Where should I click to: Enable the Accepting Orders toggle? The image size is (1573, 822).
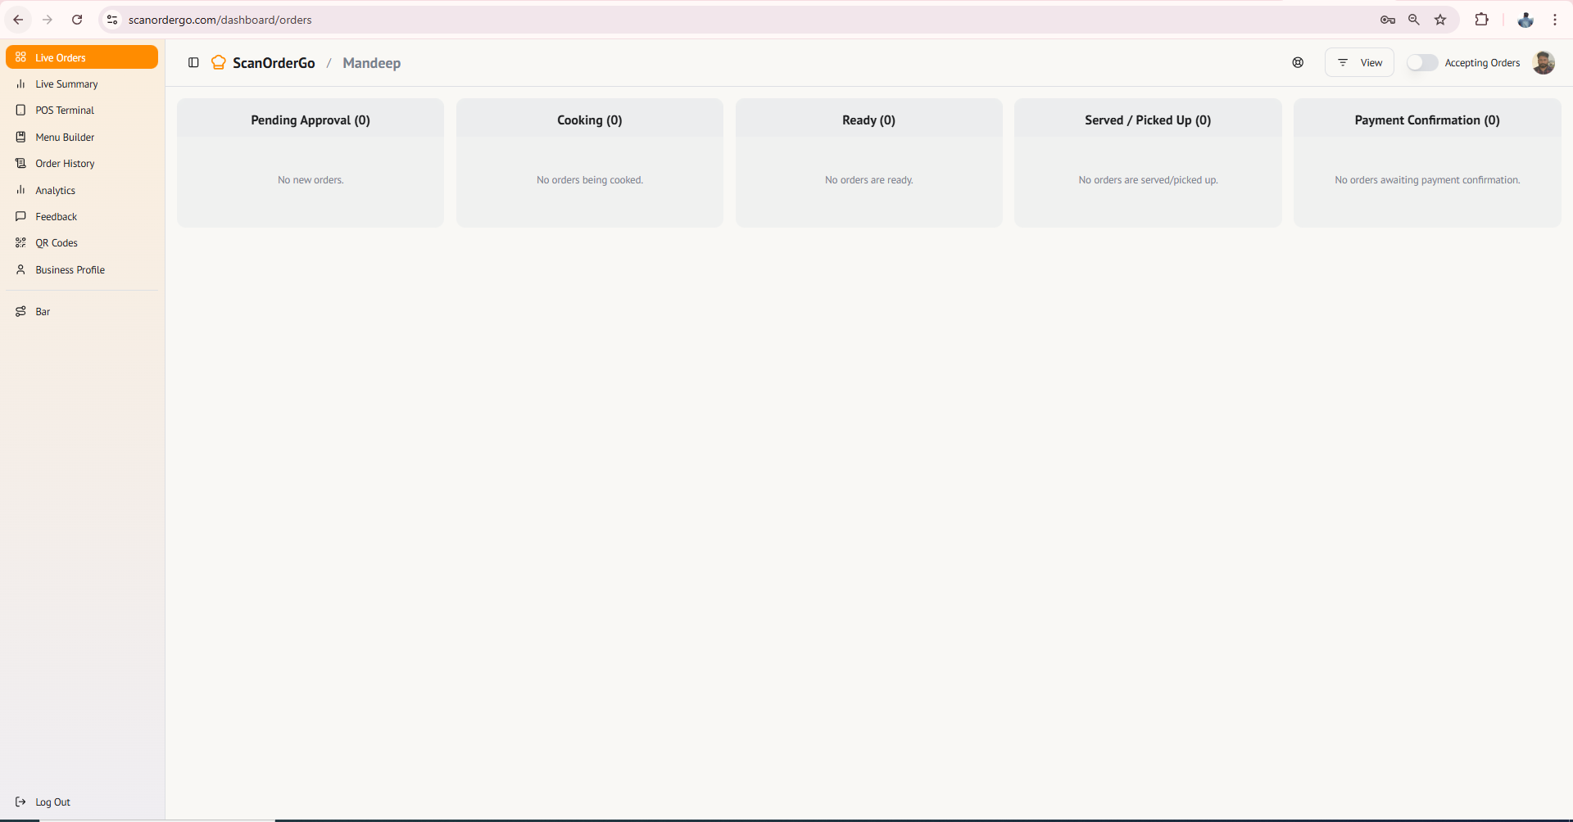click(x=1422, y=62)
